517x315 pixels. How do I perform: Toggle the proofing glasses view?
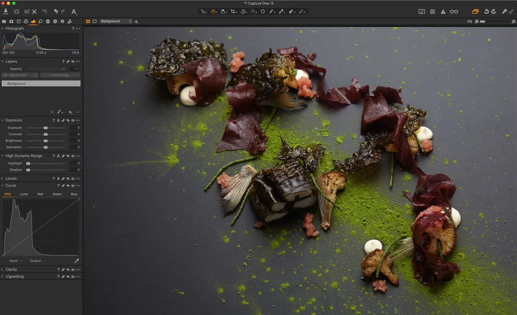coord(454,12)
